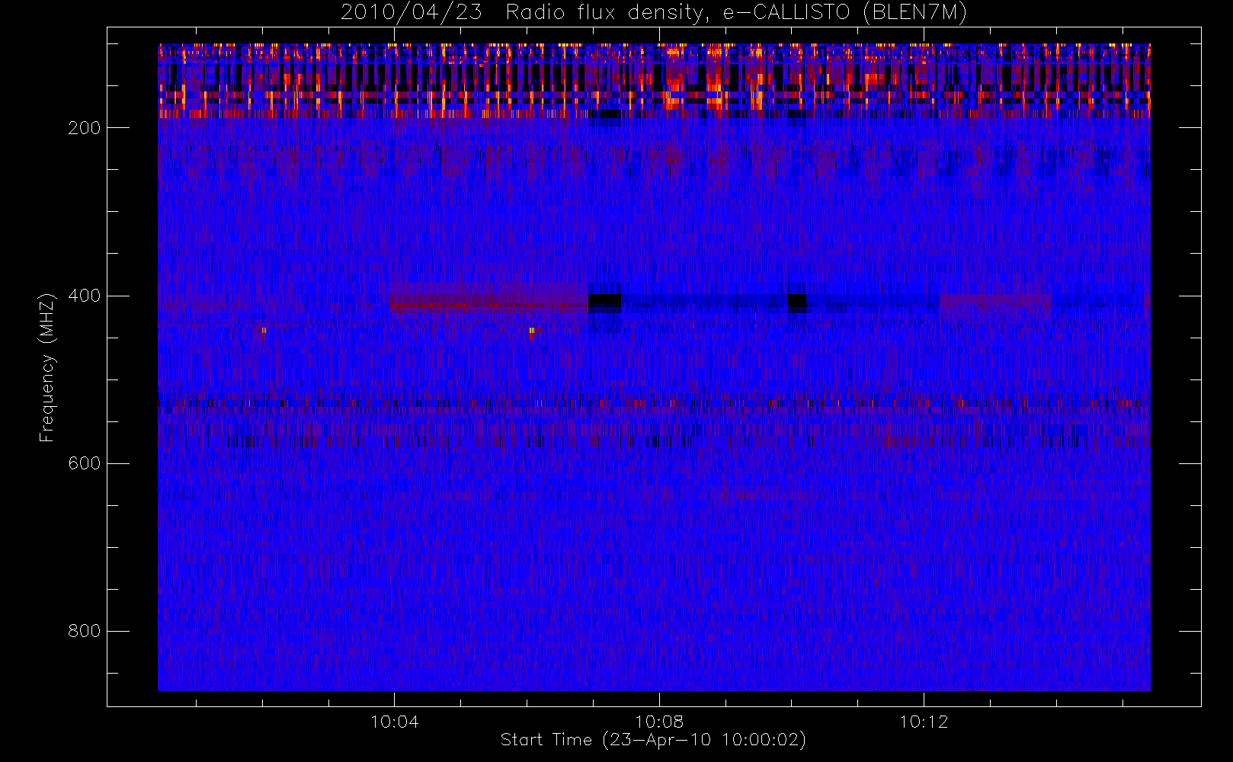Click the 10:04 time tick label
1233x762 pixels.
click(394, 722)
